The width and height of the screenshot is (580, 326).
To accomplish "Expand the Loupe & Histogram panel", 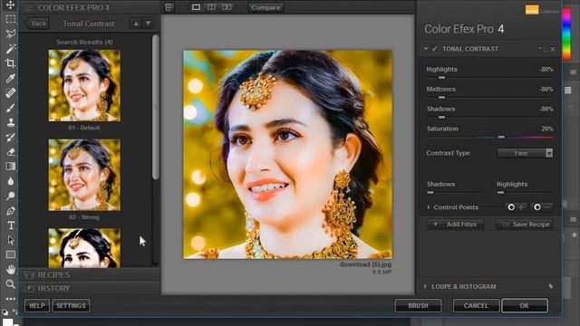I will [425, 286].
